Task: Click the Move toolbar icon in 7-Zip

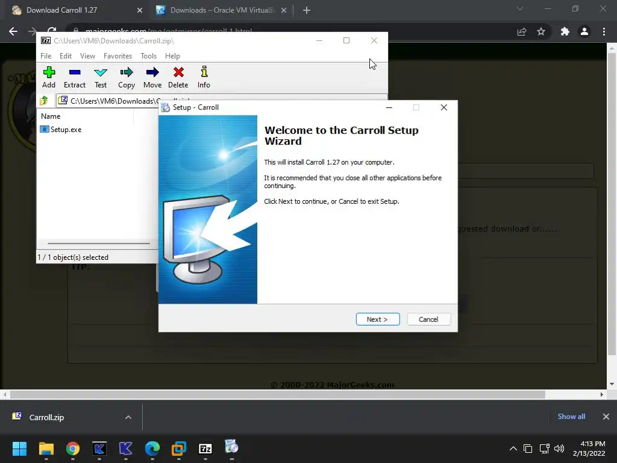Action: point(152,77)
